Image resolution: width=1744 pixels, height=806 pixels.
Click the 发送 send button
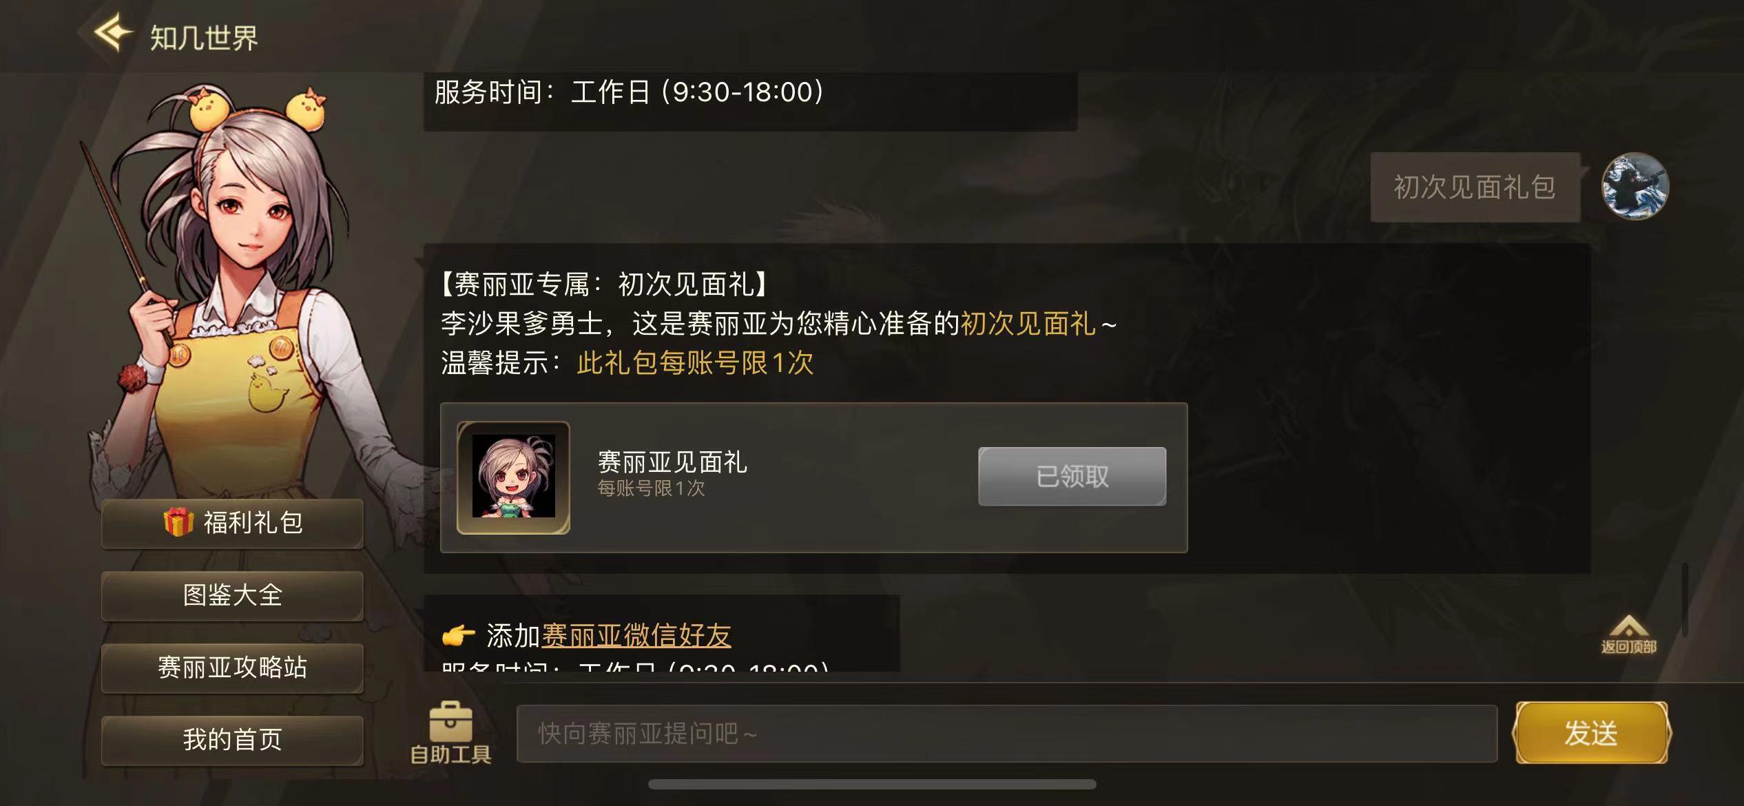pyautogui.click(x=1591, y=733)
